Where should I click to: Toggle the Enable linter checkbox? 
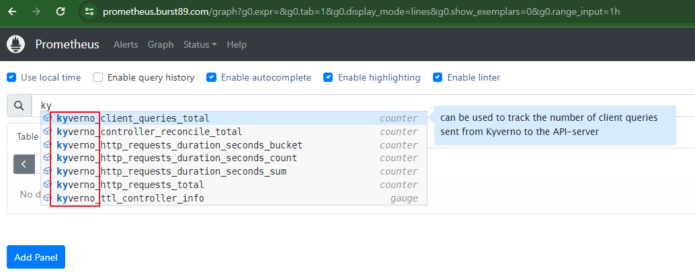click(x=438, y=77)
